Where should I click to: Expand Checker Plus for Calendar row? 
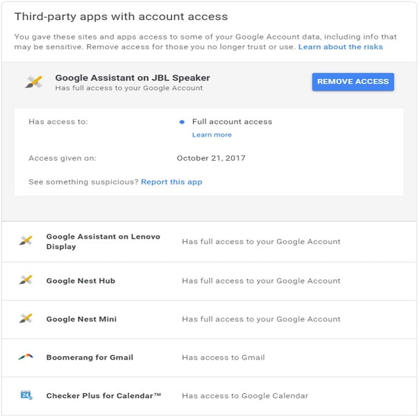click(209, 396)
